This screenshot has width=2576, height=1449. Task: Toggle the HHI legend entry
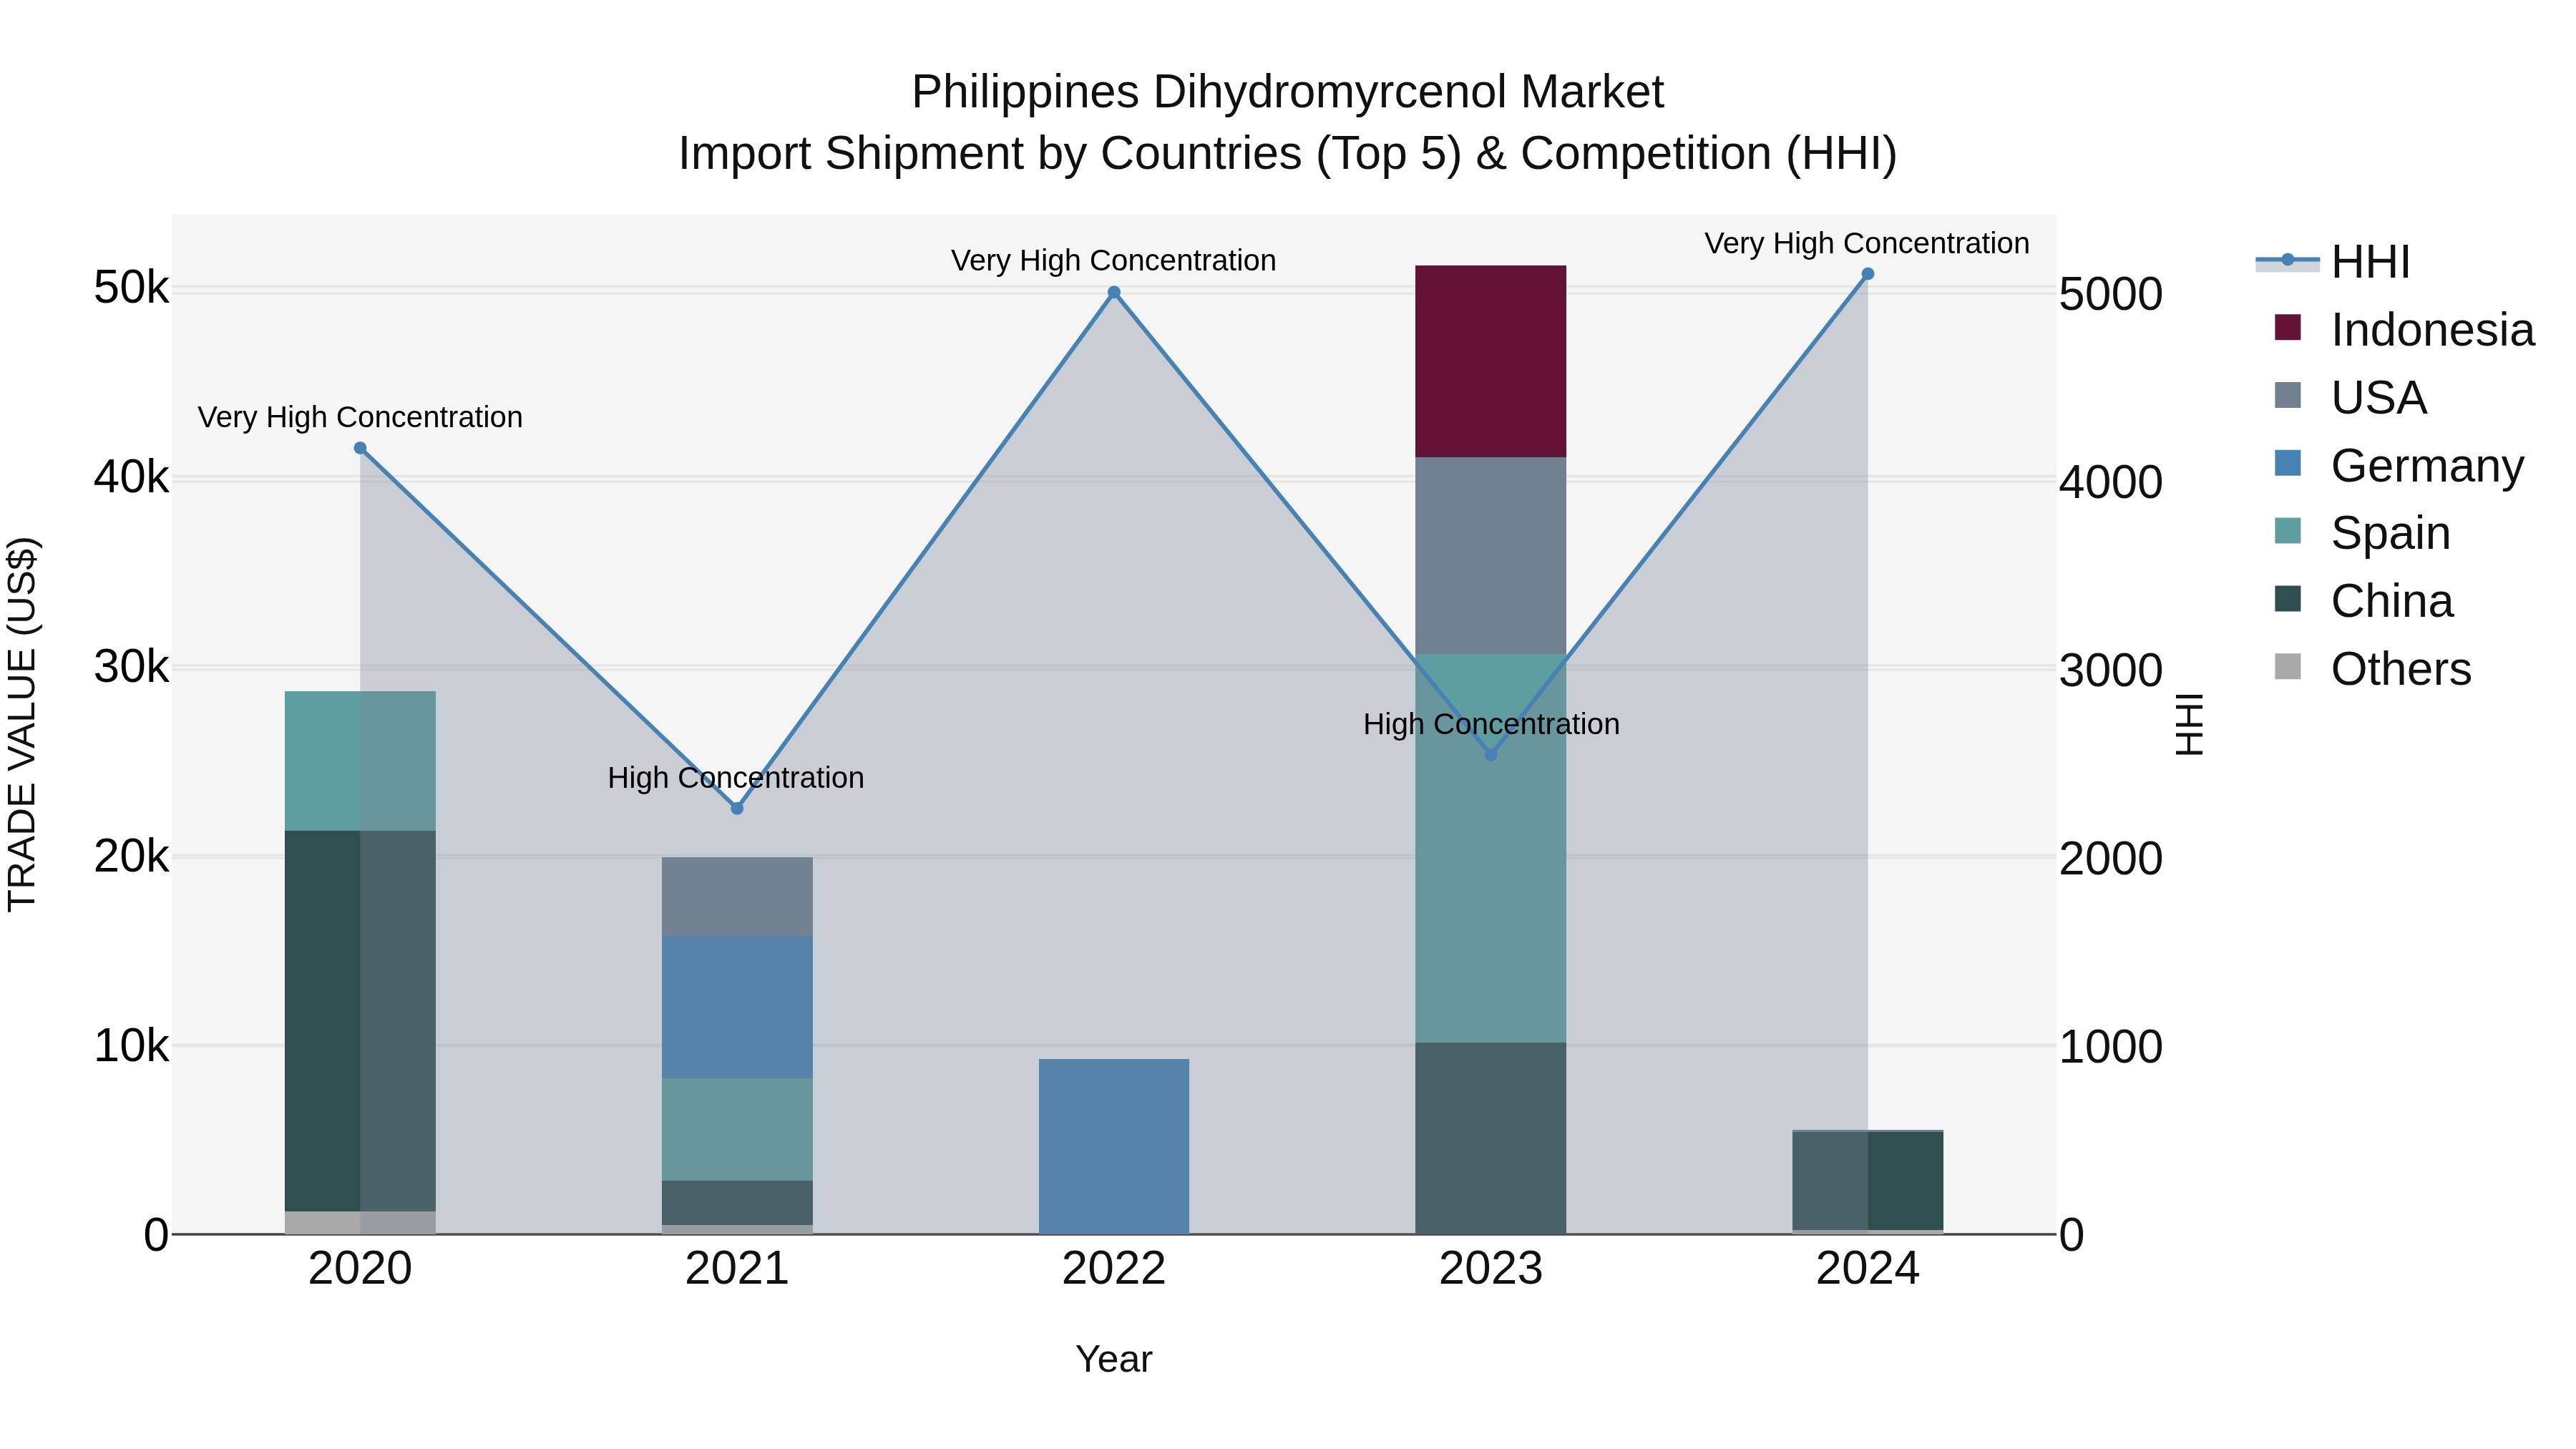[2334, 262]
